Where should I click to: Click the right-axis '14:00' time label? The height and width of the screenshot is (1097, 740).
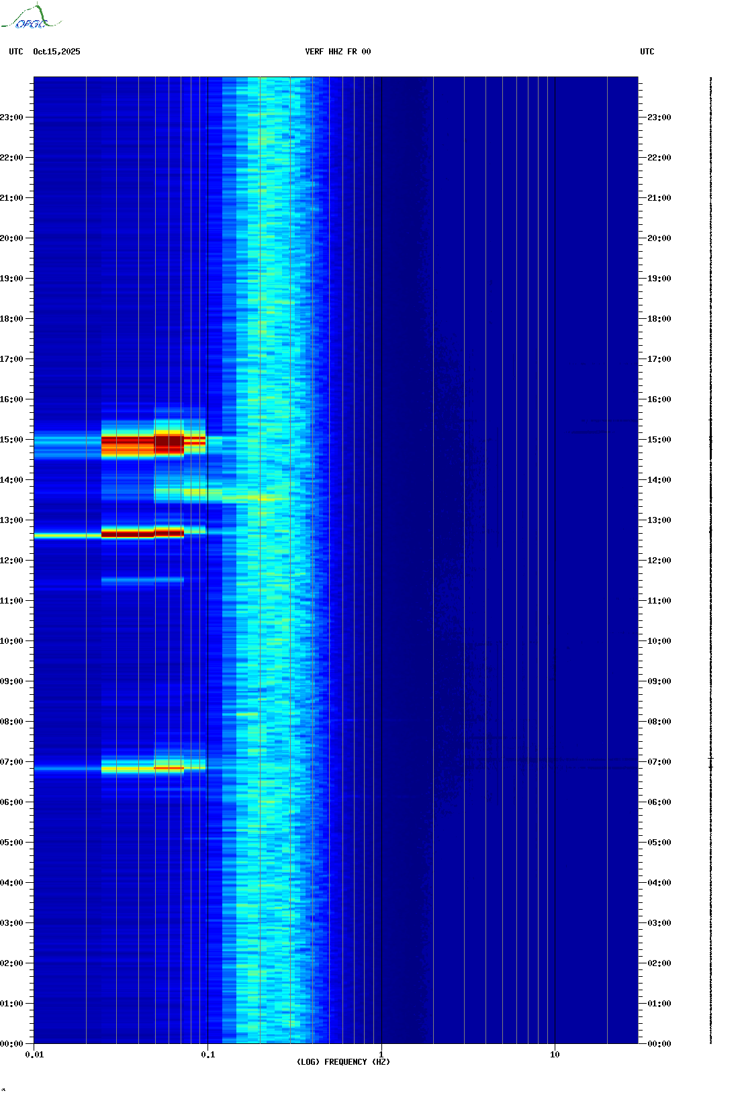[659, 480]
